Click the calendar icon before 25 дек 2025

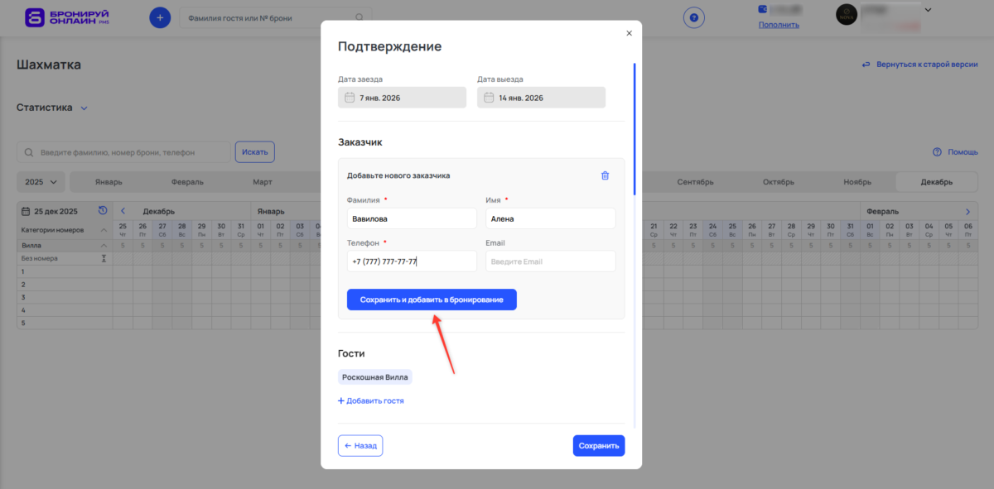click(x=26, y=211)
